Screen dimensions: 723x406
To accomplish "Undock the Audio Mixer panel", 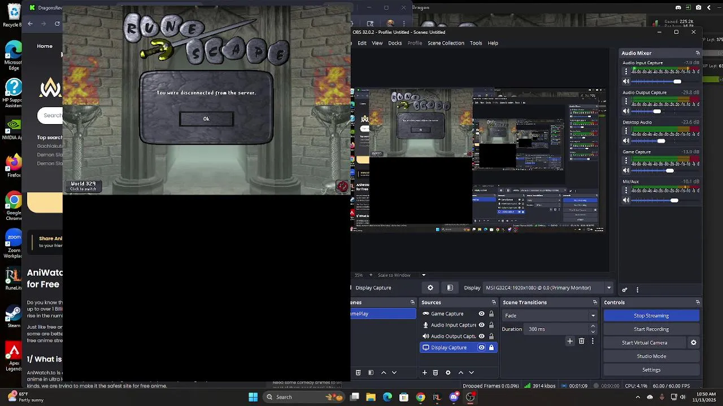I will [x=698, y=53].
